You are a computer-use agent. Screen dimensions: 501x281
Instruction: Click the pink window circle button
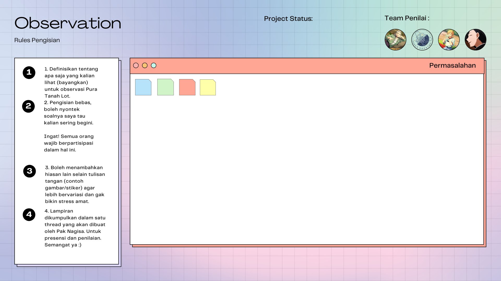136,66
